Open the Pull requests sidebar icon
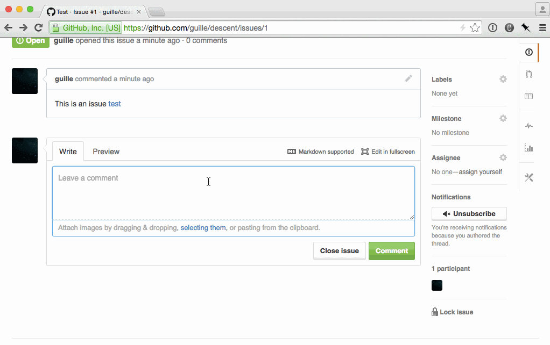The width and height of the screenshot is (550, 345). pyautogui.click(x=528, y=74)
